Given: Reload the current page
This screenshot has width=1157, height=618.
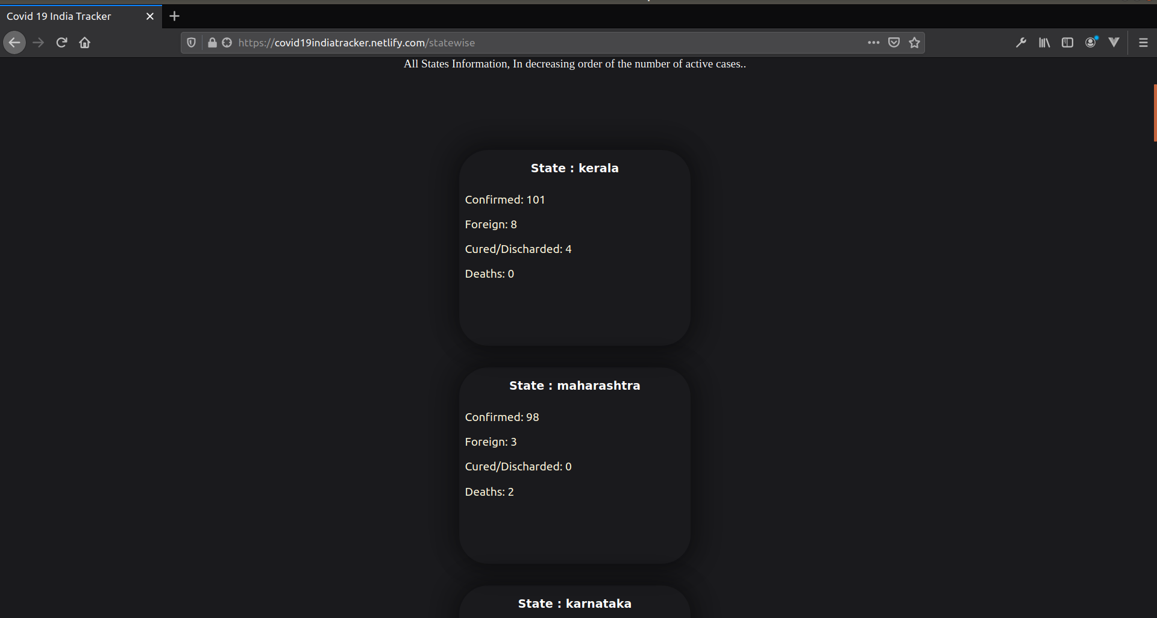Looking at the screenshot, I should pyautogui.click(x=61, y=43).
